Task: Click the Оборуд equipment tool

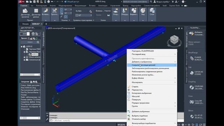Action: pyautogui.click(x=125, y=12)
